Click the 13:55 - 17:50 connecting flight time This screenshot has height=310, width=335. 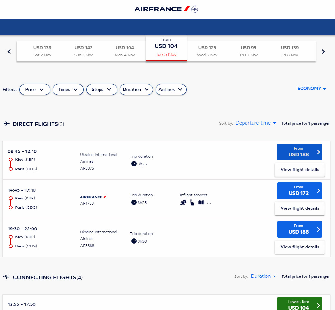click(22, 304)
